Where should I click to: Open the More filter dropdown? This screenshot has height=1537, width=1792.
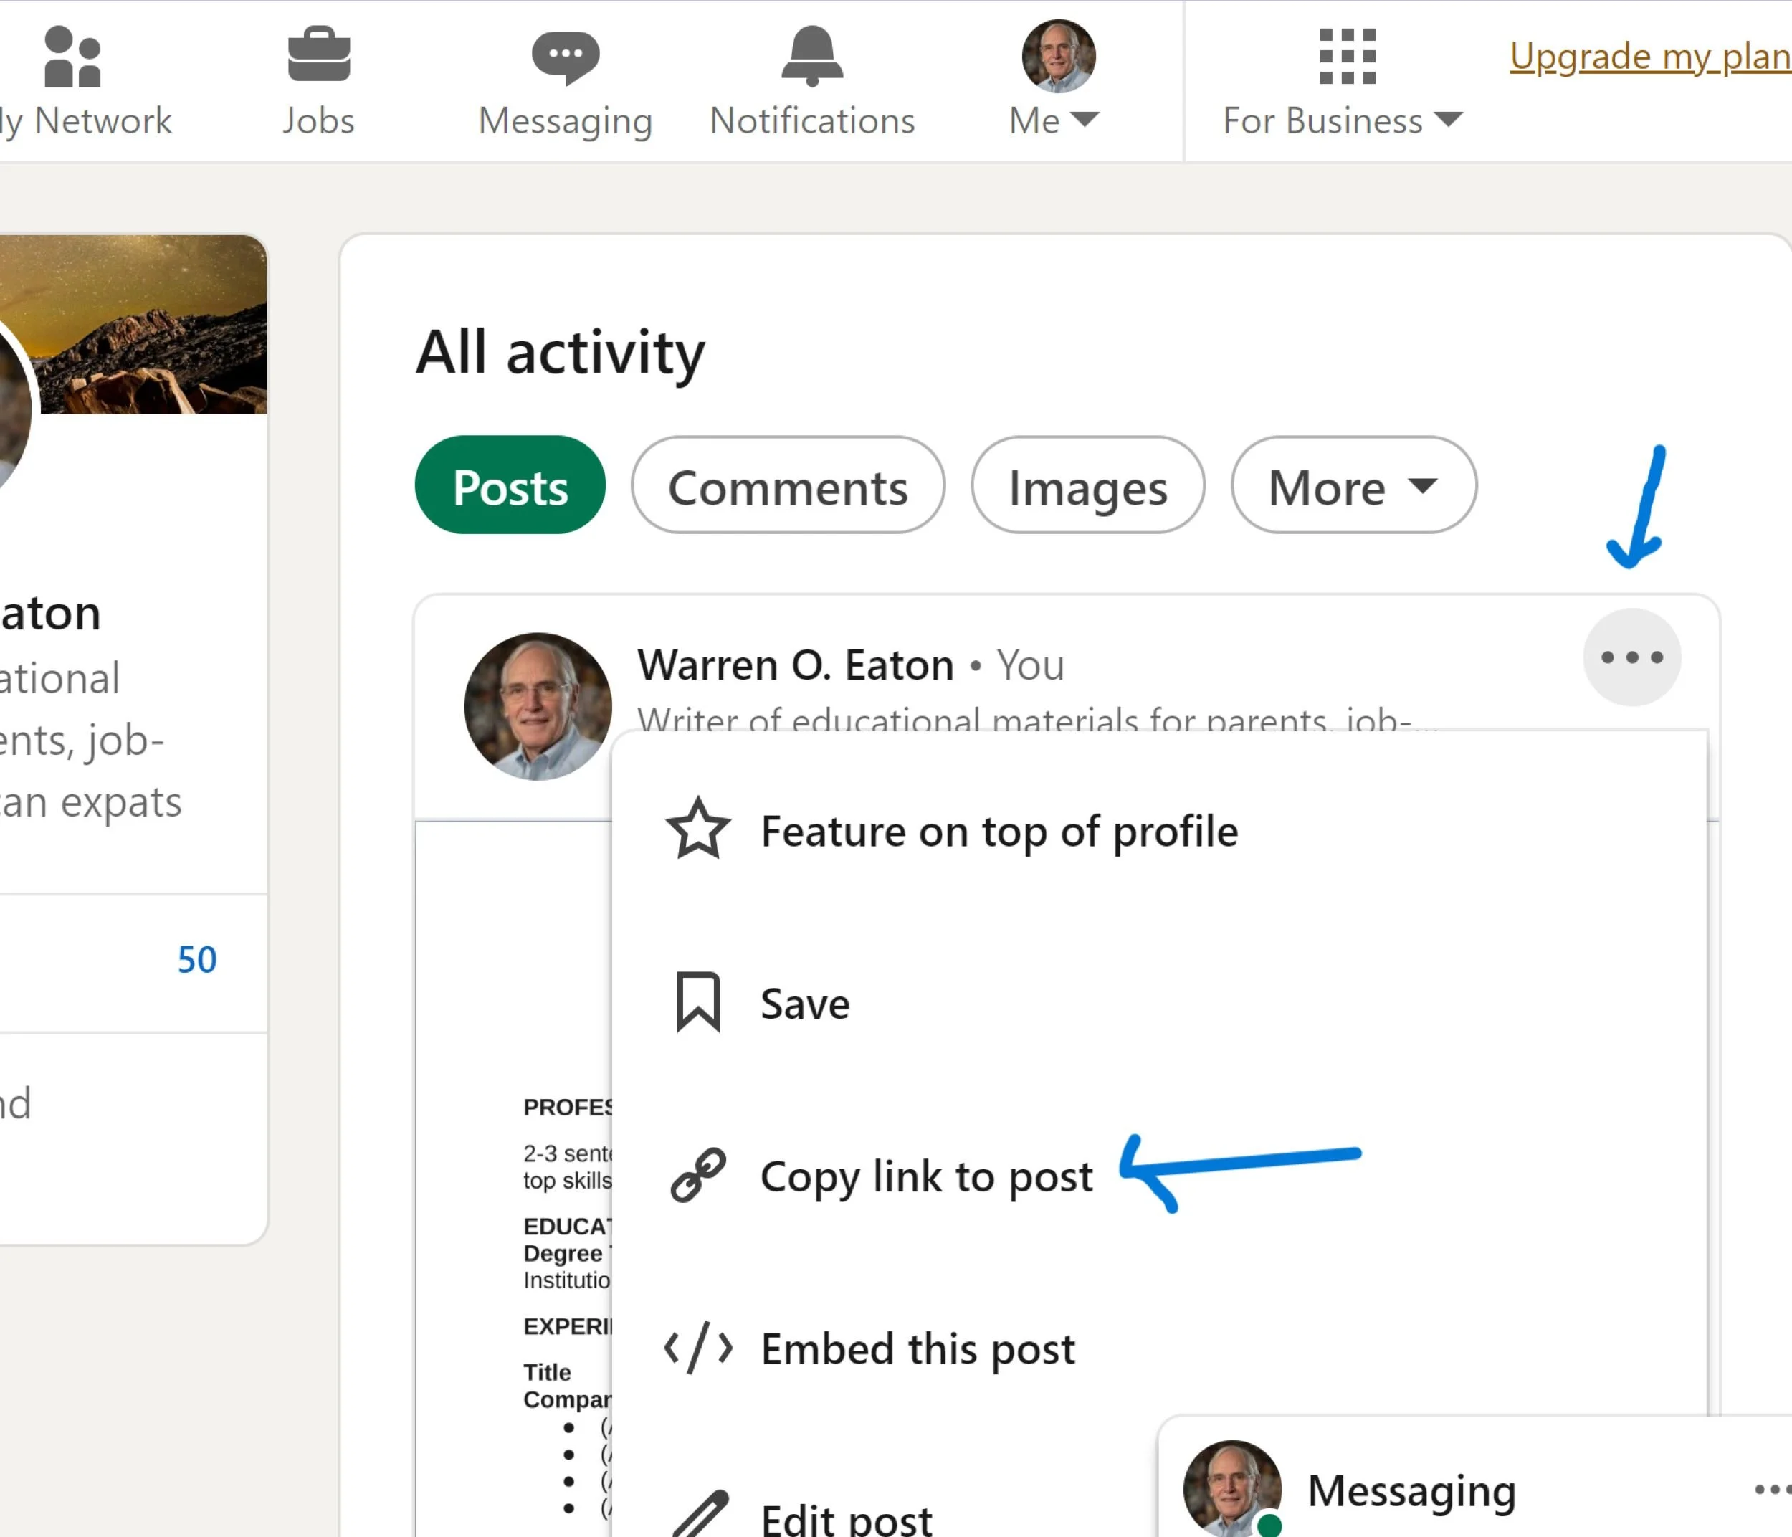(x=1353, y=486)
